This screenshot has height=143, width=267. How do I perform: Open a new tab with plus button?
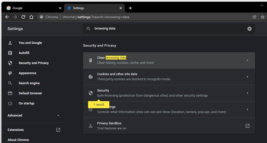pyautogui.click(x=130, y=8)
